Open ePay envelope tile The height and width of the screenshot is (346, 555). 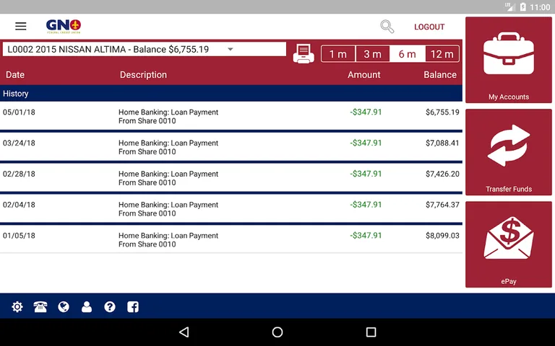click(509, 244)
